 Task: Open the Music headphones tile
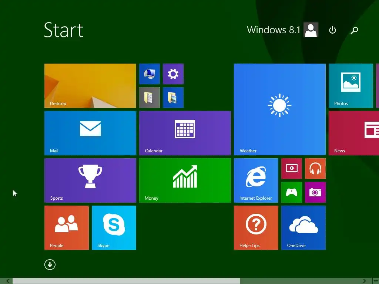point(315,169)
